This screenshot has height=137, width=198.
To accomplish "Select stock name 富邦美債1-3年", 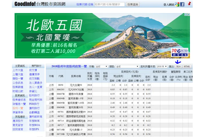I will 76,98.
